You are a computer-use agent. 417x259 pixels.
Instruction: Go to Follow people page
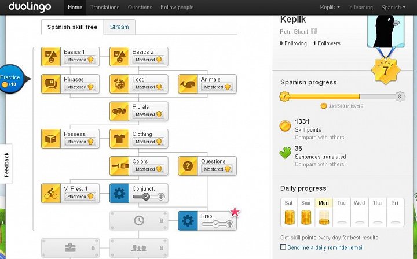177,8
